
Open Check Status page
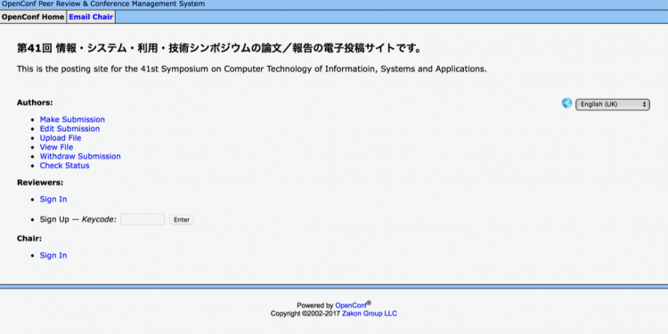(x=65, y=166)
